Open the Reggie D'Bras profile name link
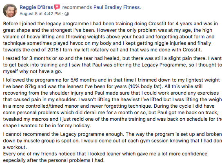The height and width of the screenshot is (164, 222). click(36, 7)
